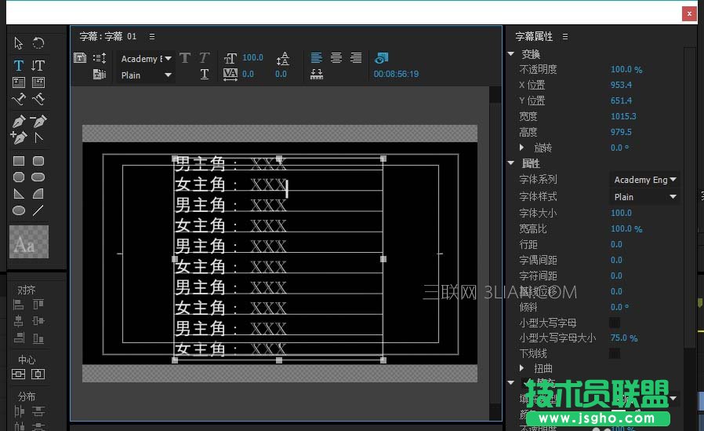This screenshot has width=704, height=431.
Task: Collapse the 属性 section
Action: click(x=511, y=163)
